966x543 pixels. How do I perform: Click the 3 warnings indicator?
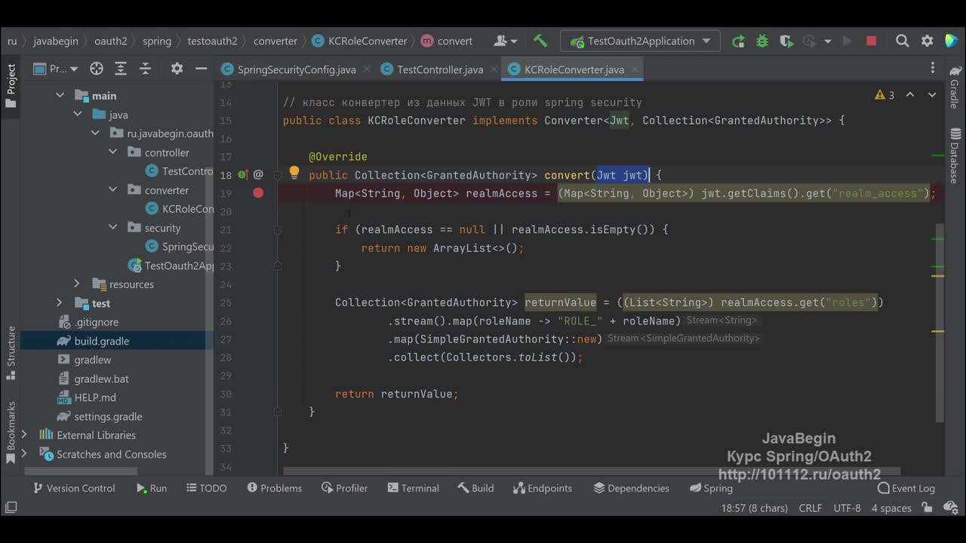[884, 95]
